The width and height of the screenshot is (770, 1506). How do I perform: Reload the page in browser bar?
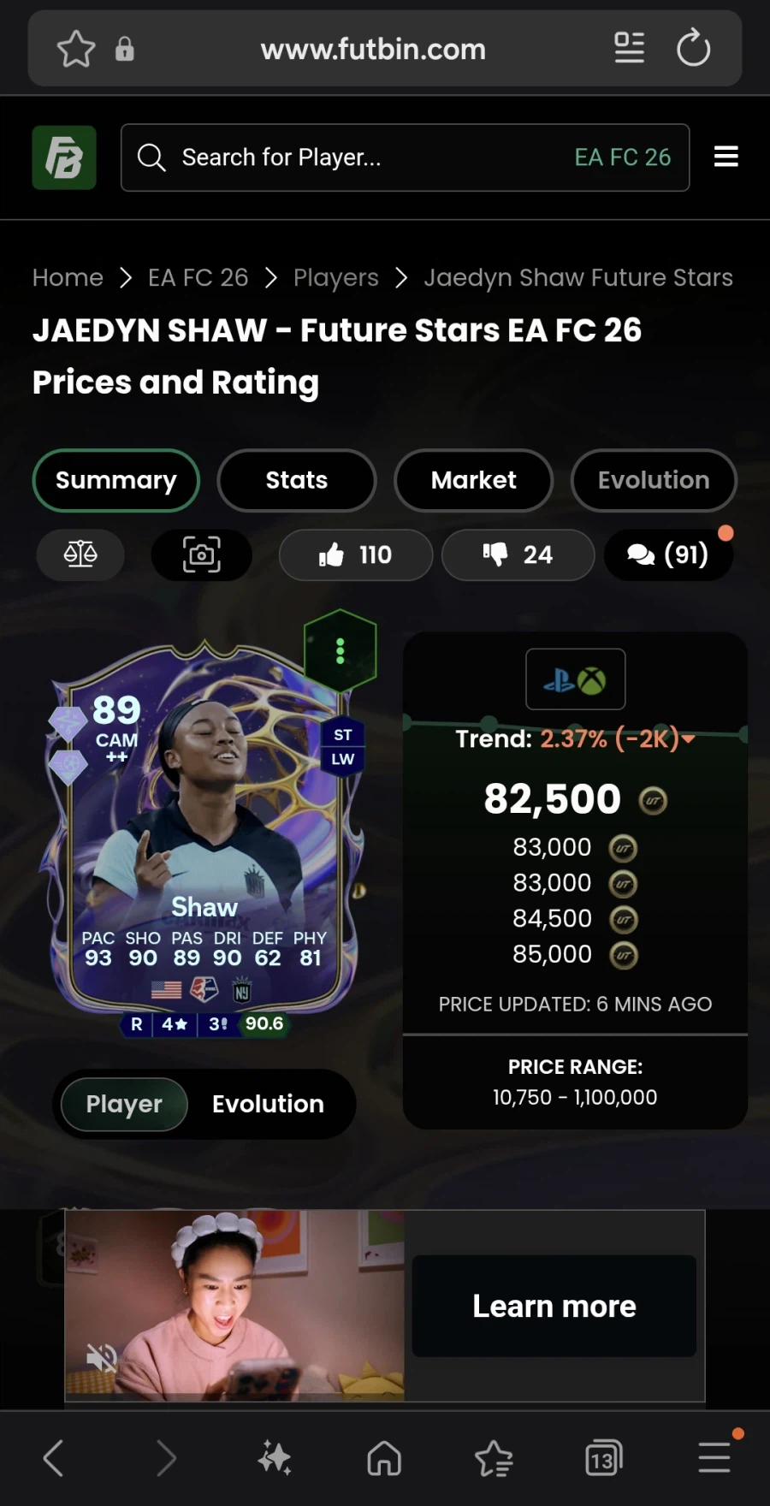click(693, 48)
